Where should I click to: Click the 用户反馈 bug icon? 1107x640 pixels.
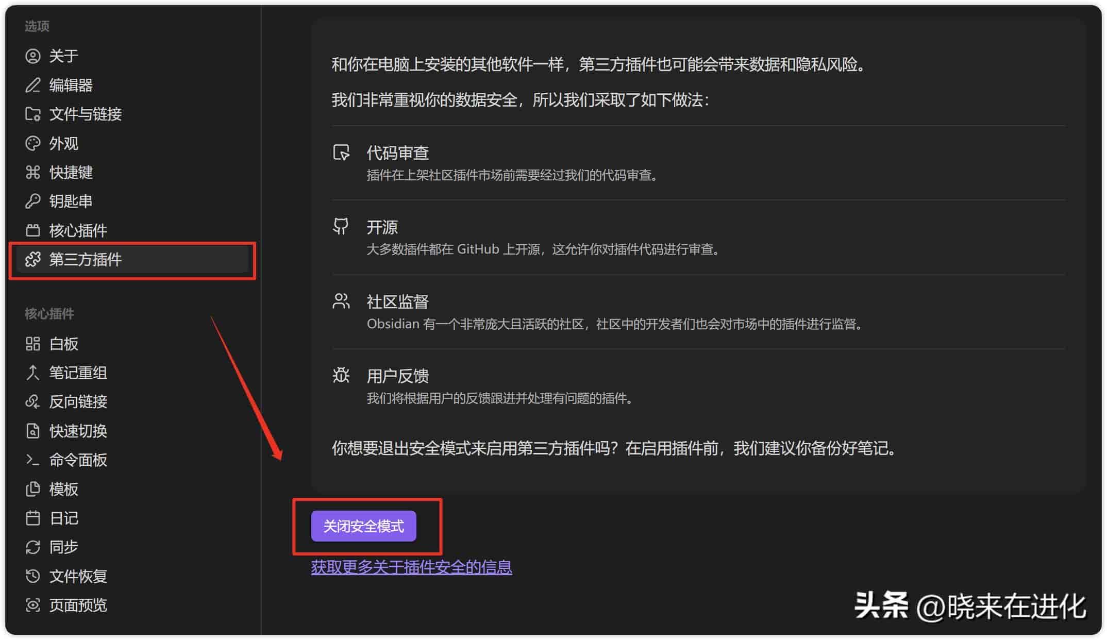[341, 375]
